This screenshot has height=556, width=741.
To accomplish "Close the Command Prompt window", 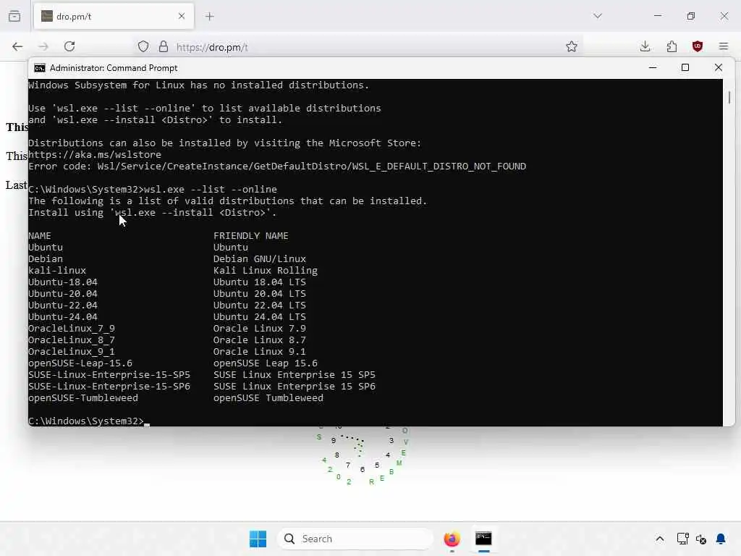I will [719, 67].
